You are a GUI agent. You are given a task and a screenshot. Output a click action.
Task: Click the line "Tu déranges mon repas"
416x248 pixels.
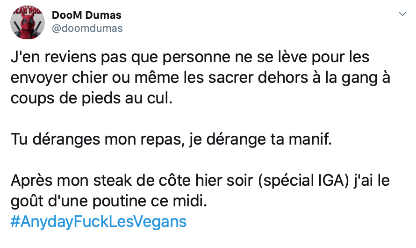[x=172, y=139]
